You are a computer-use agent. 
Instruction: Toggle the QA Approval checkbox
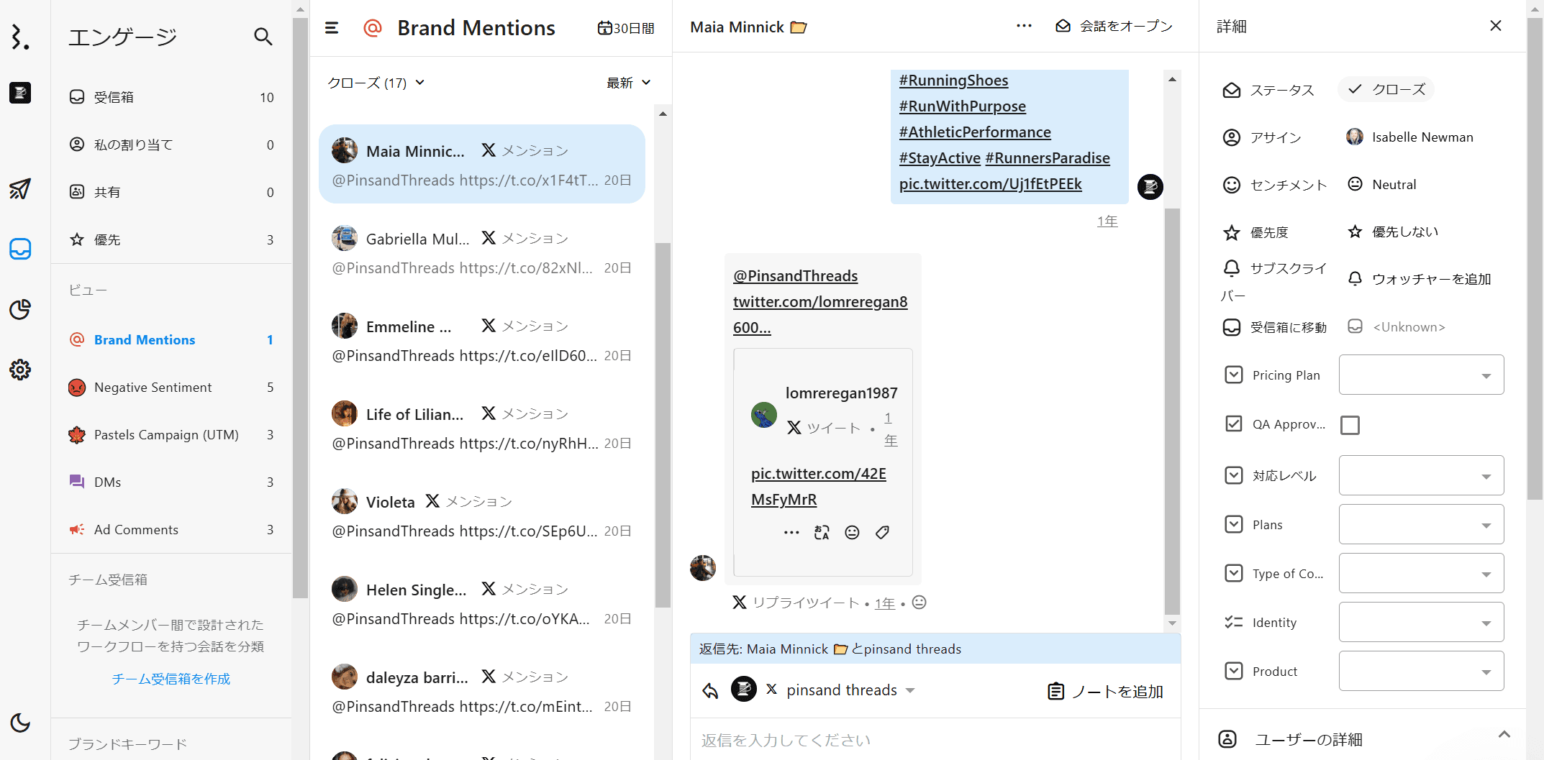coord(1350,425)
